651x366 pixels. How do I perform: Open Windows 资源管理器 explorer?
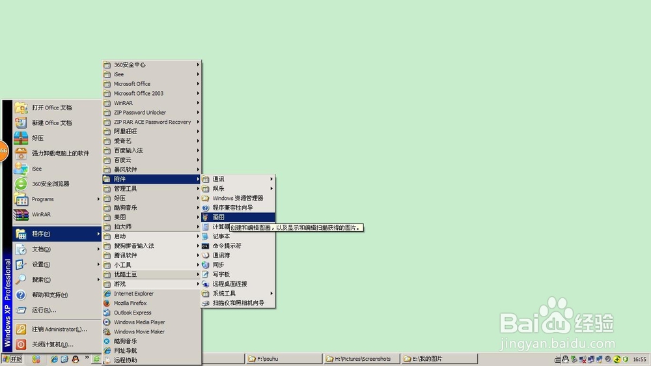(x=238, y=198)
